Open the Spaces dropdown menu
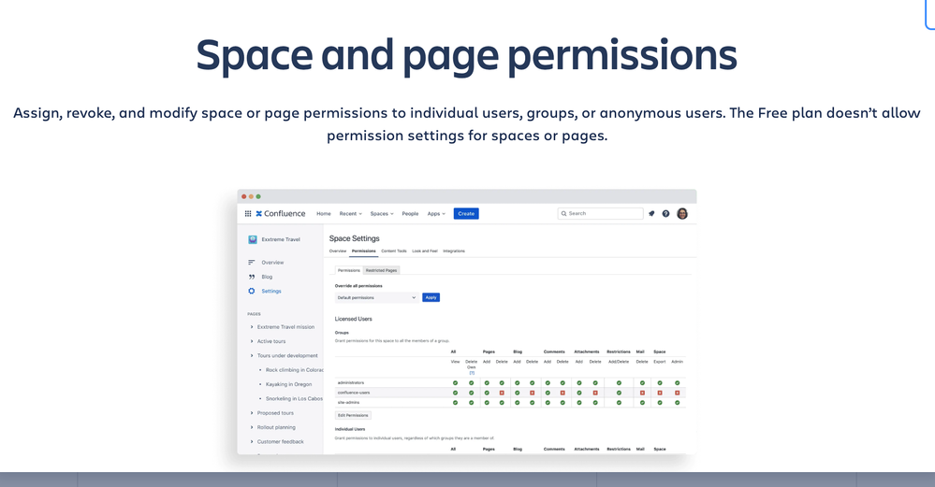 click(382, 214)
